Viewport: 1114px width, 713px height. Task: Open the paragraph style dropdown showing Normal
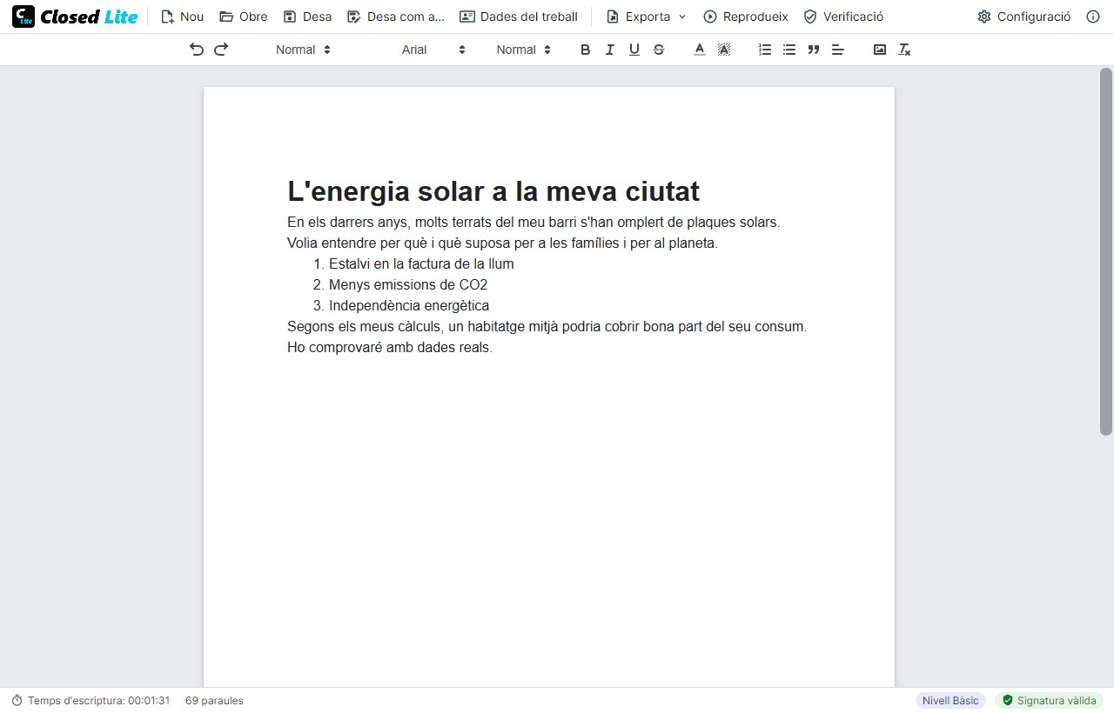[x=303, y=50]
